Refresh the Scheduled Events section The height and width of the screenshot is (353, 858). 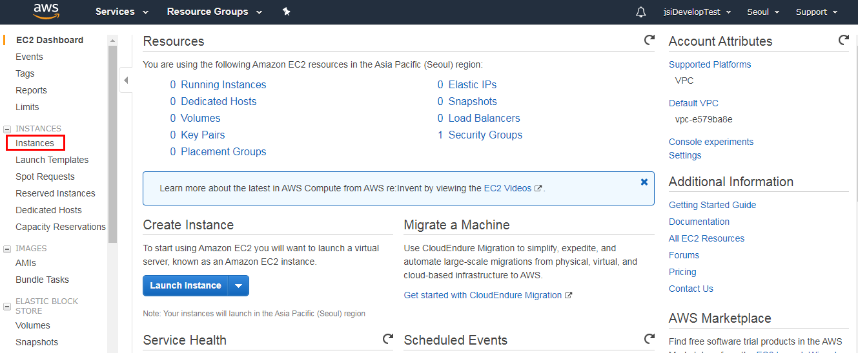649,339
